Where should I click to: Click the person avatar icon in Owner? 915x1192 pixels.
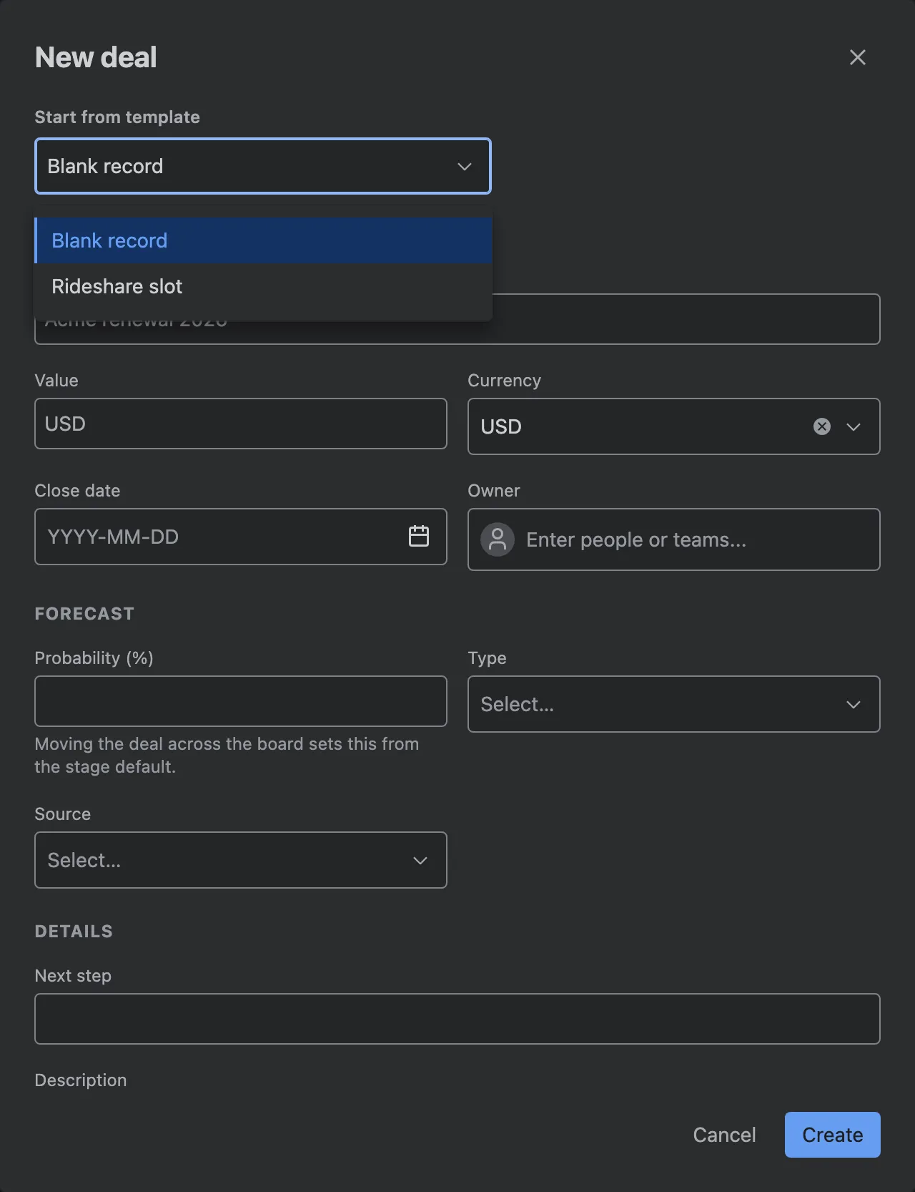coord(498,539)
